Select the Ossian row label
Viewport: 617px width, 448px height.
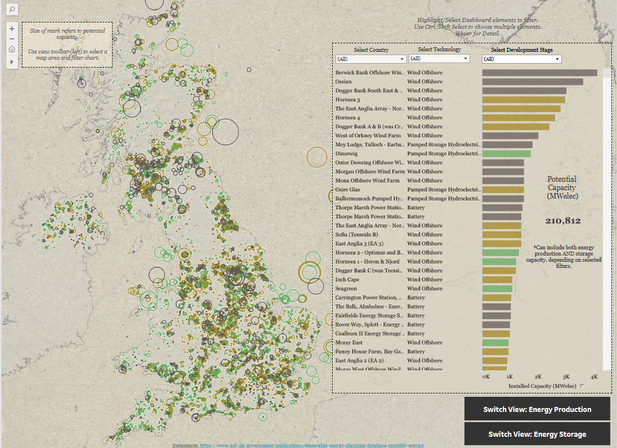coord(343,82)
